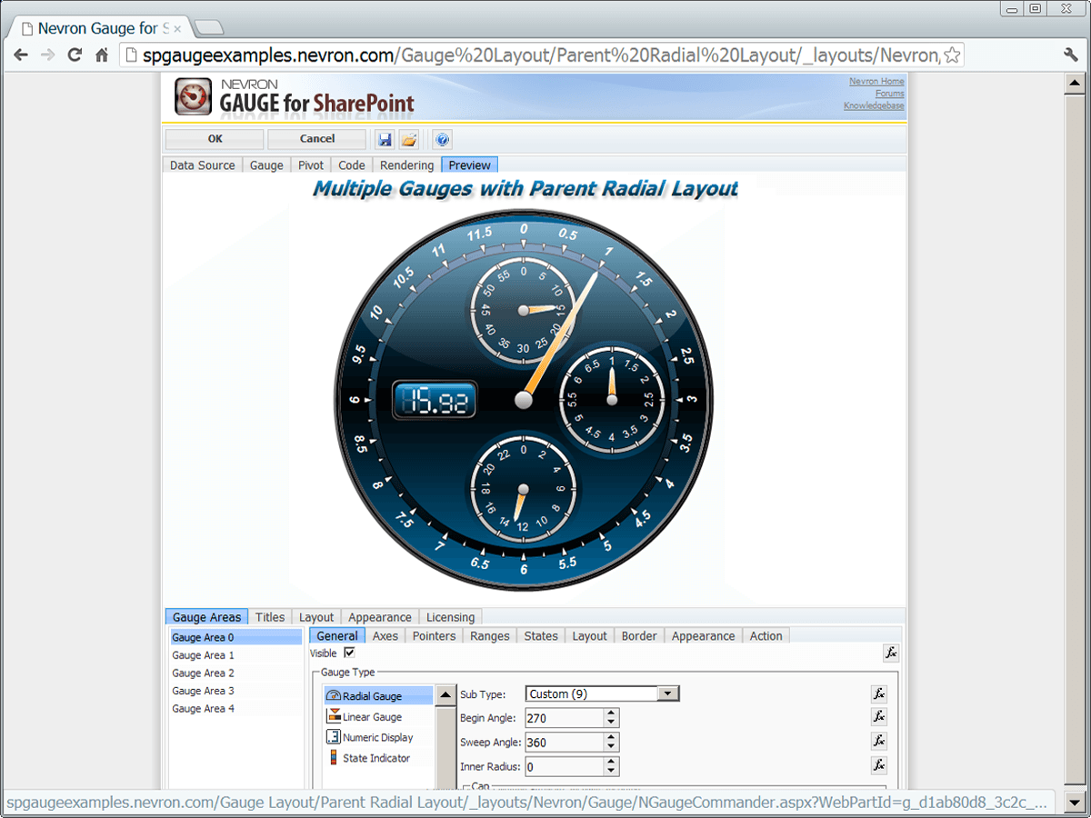Click the Begin Angle input field
The width and height of the screenshot is (1091, 818).
[564, 718]
